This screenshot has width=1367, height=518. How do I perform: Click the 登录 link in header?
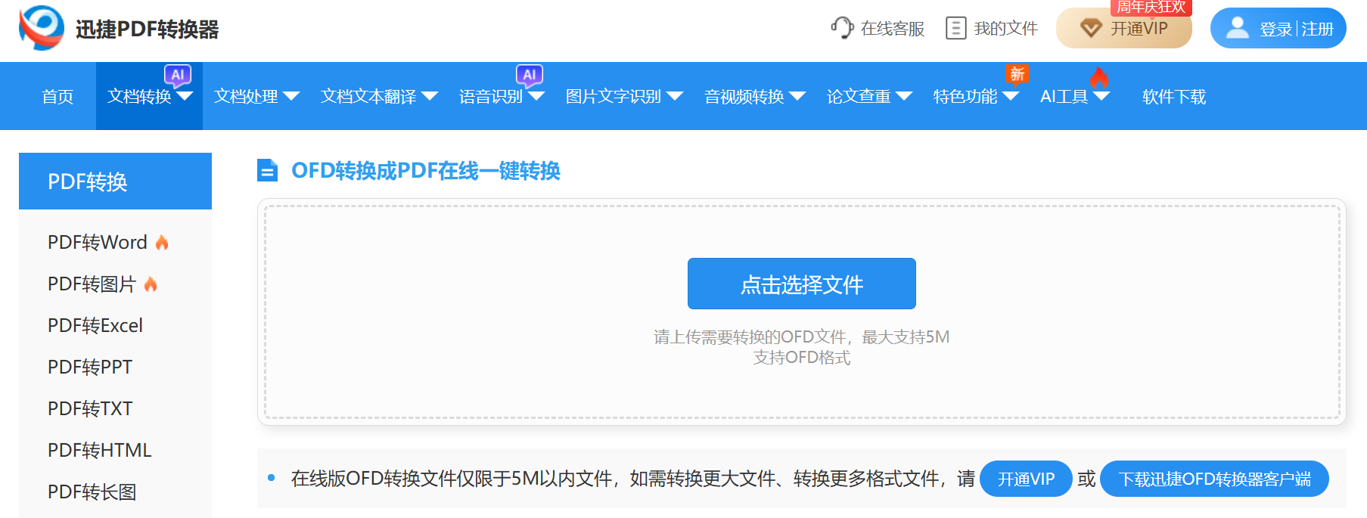click(x=1275, y=29)
